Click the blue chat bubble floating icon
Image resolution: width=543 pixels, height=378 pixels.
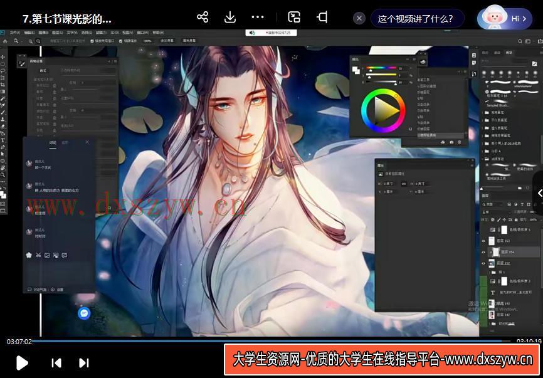[84, 313]
